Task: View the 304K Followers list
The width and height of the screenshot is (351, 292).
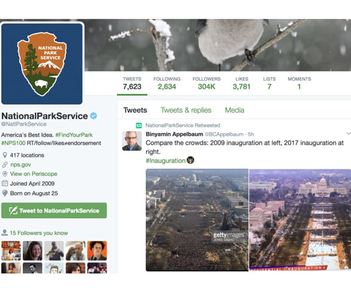Action: (207, 84)
